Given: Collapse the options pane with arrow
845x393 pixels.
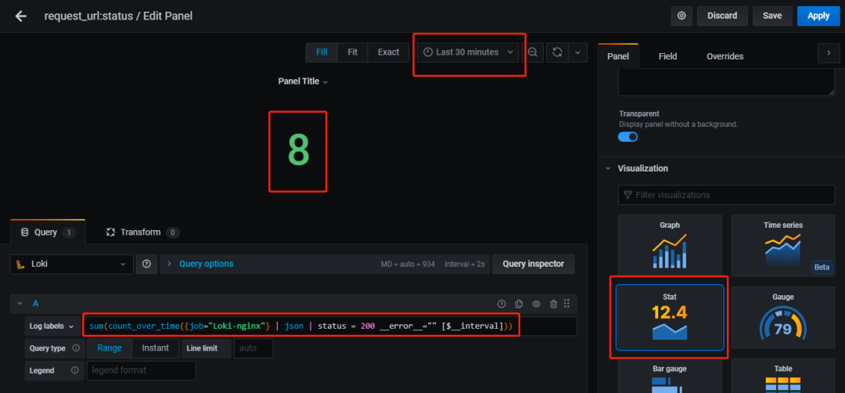Looking at the screenshot, I should tap(829, 52).
